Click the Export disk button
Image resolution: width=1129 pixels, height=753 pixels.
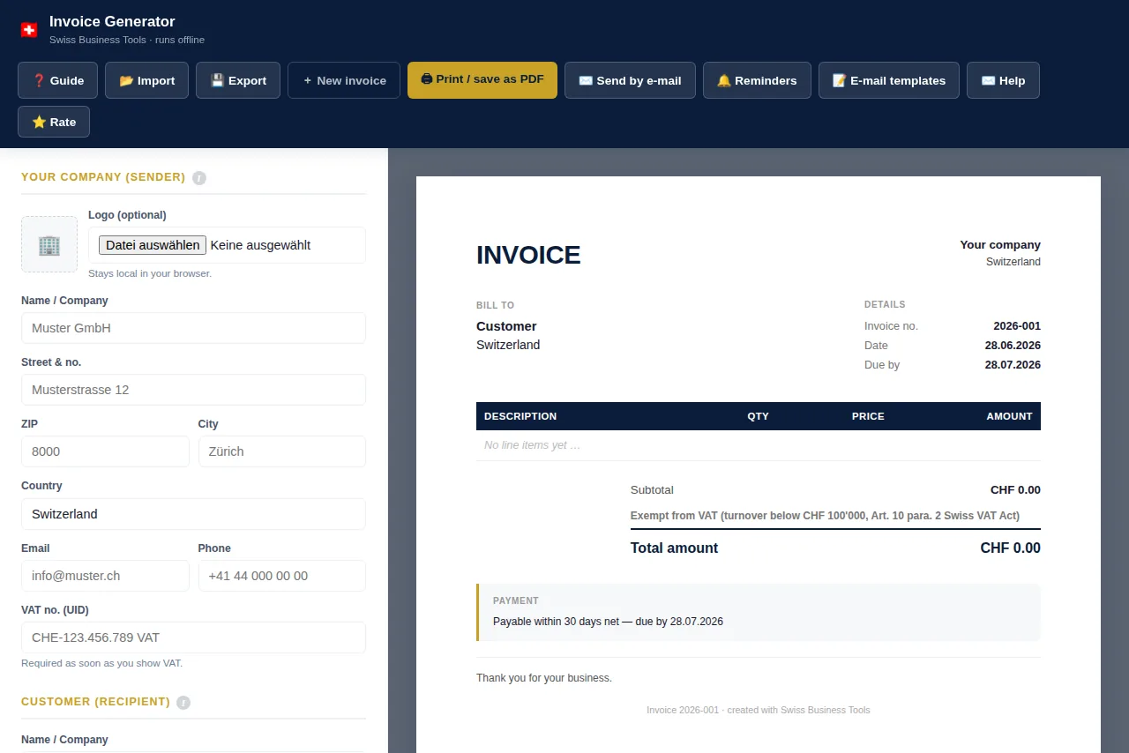coord(238,80)
